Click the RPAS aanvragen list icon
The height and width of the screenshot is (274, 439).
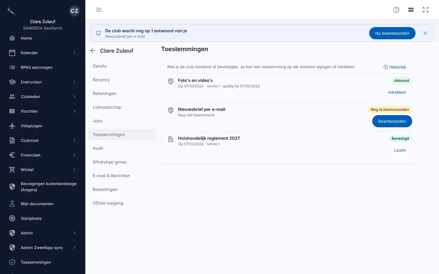pyautogui.click(x=12, y=67)
